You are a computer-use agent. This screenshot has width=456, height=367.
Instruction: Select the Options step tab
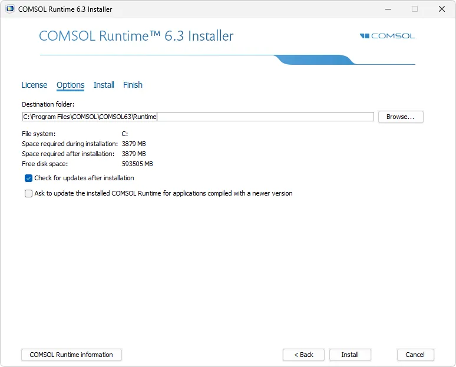tap(70, 85)
